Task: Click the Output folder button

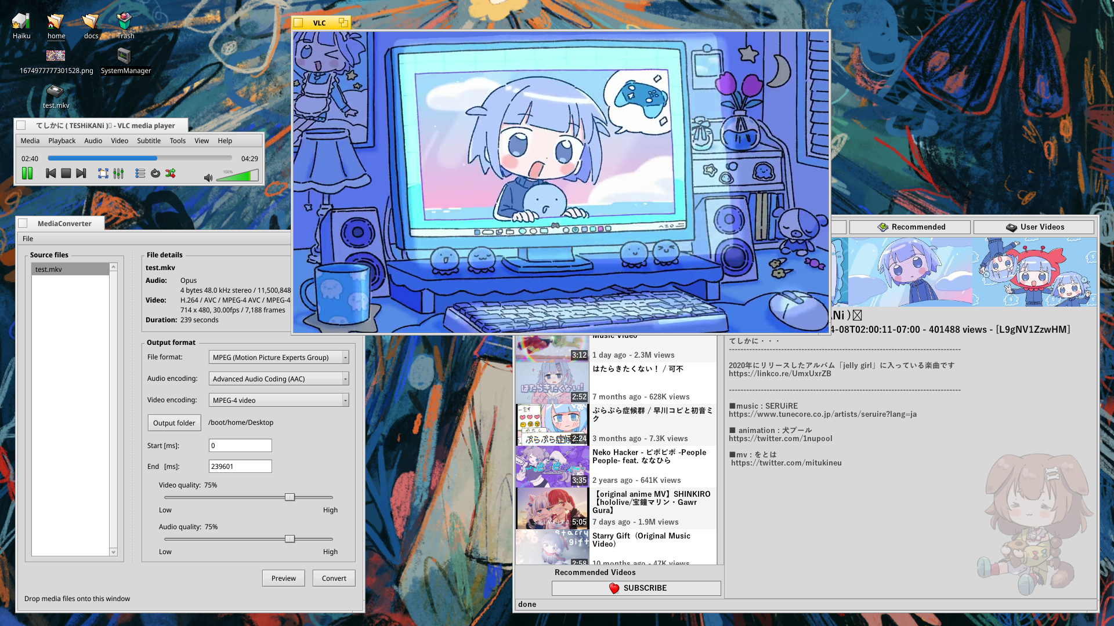Action: pos(174,423)
